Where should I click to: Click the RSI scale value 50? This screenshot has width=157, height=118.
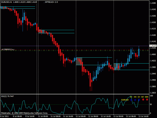151,104
